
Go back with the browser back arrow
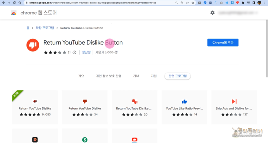coord(3,3)
